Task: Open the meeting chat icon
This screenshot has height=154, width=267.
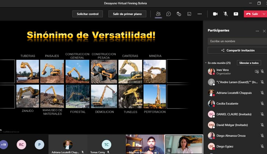Action: (x=169, y=14)
